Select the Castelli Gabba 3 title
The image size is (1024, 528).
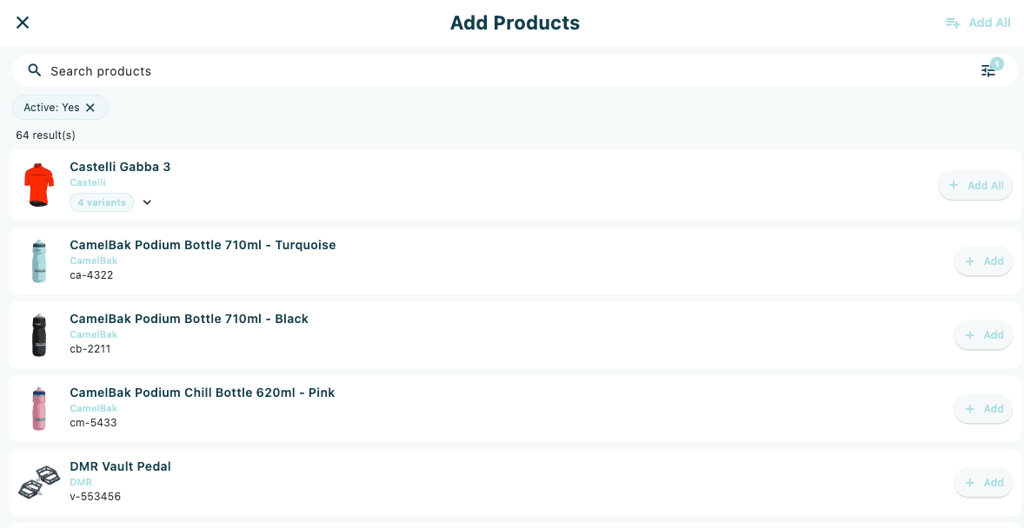[120, 167]
